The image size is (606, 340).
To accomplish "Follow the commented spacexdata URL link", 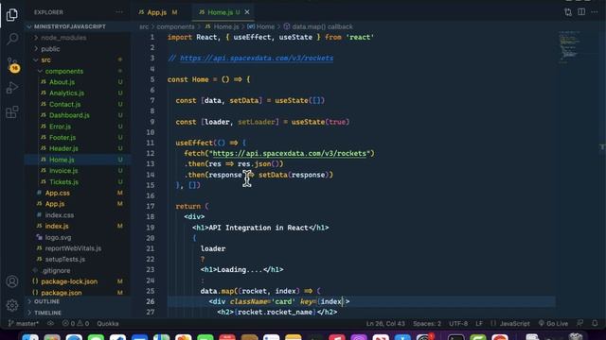I will 257,59.
